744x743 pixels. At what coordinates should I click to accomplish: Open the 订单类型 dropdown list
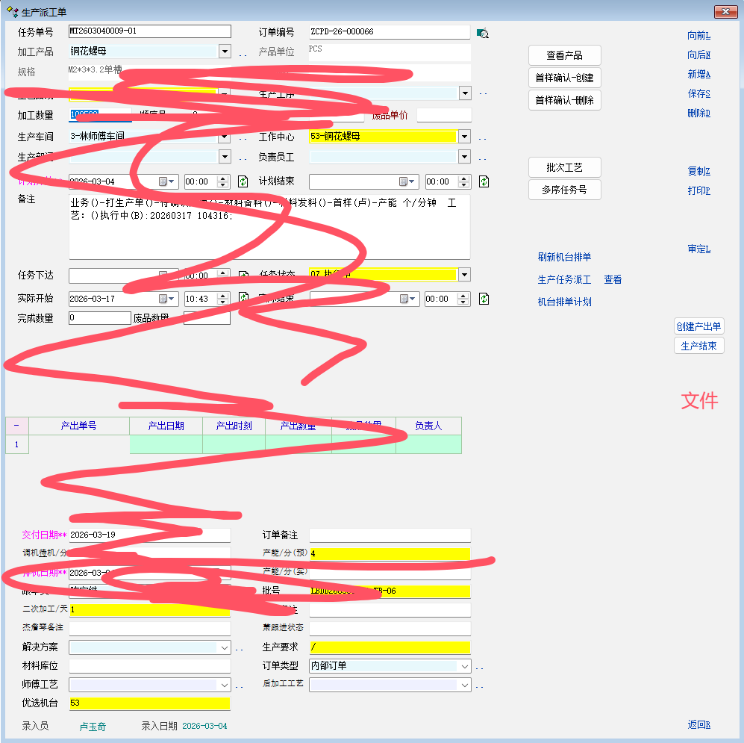pos(465,666)
